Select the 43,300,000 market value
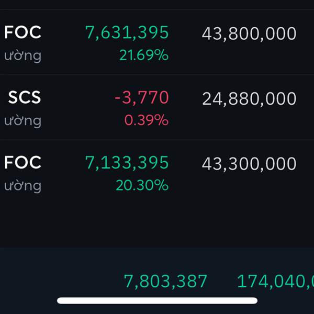This screenshot has width=314, height=314. coord(249,164)
